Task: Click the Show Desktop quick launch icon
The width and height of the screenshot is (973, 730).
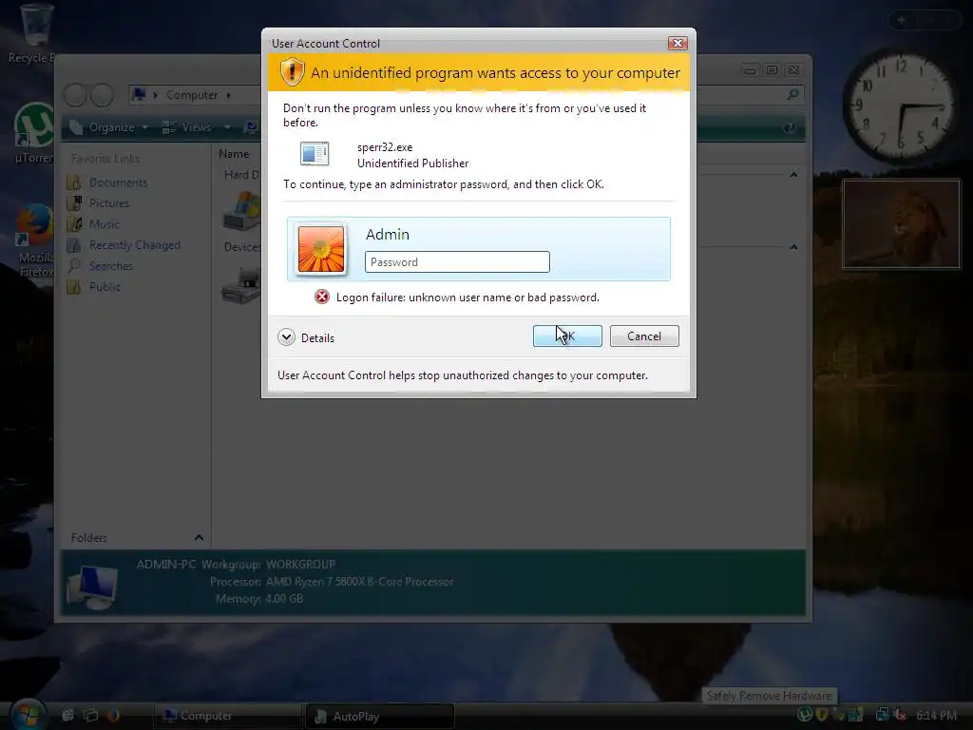Action: (67, 715)
